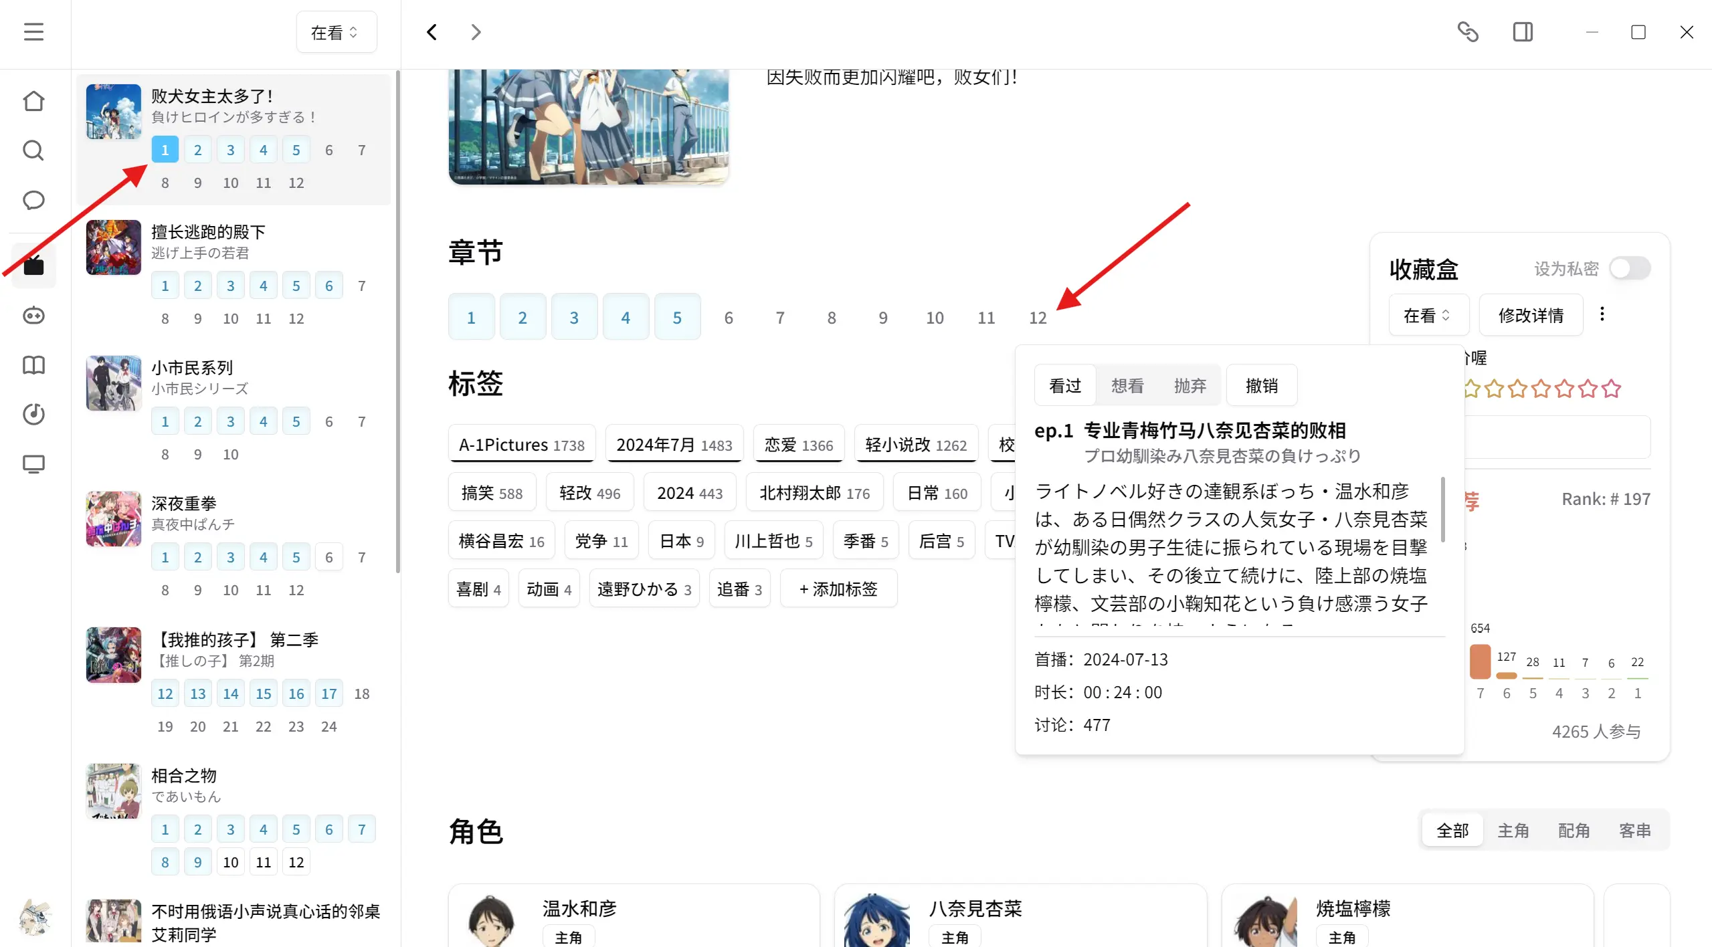The image size is (1712, 947).
Task: Navigate forward with the right arrow
Action: click(475, 31)
